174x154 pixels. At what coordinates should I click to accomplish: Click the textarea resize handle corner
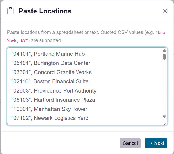point(165,122)
